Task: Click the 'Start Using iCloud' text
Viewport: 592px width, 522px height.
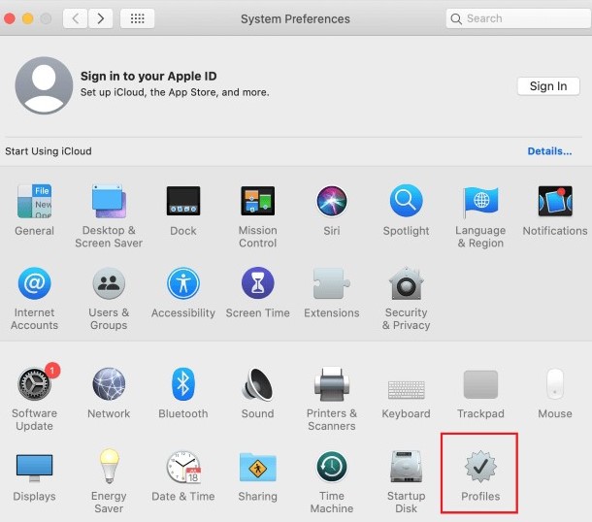Action: pyautogui.click(x=49, y=151)
